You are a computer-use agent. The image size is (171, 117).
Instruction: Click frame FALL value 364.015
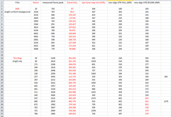tap(72, 114)
